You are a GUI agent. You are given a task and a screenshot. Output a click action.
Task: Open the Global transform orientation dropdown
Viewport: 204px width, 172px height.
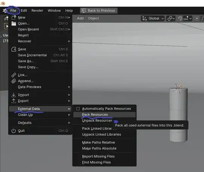[153, 19]
